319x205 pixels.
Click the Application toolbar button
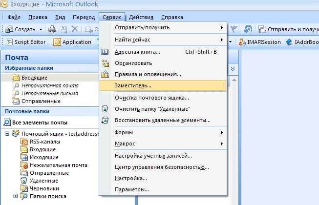click(x=72, y=42)
